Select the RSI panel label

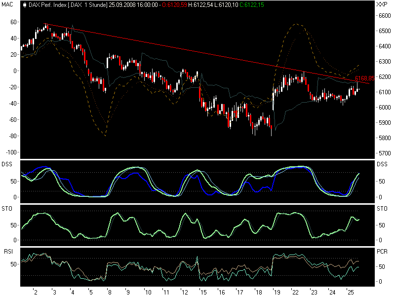(x=8, y=252)
